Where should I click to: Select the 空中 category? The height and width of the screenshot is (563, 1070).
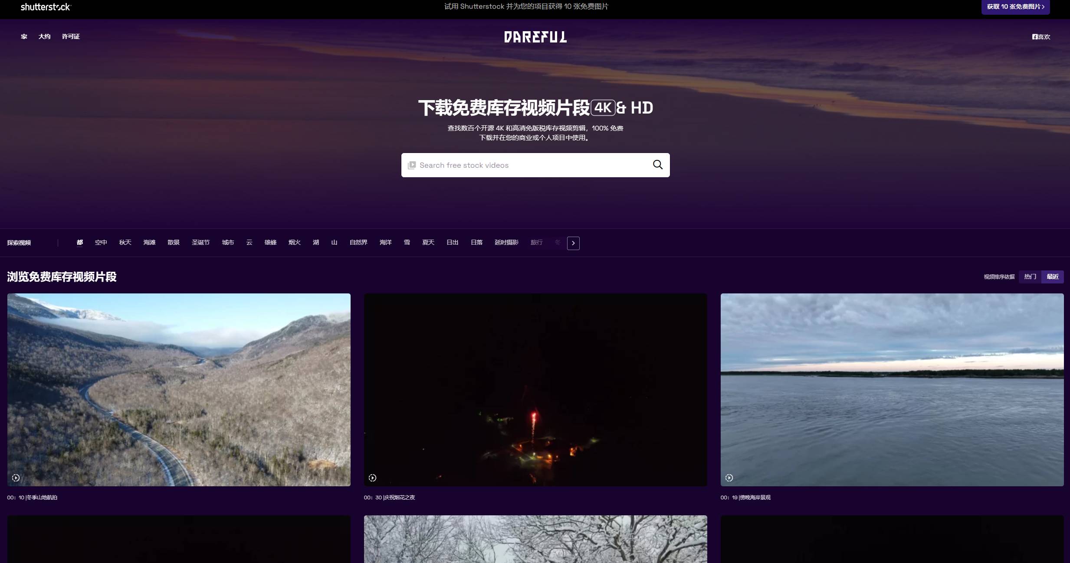[x=101, y=242]
